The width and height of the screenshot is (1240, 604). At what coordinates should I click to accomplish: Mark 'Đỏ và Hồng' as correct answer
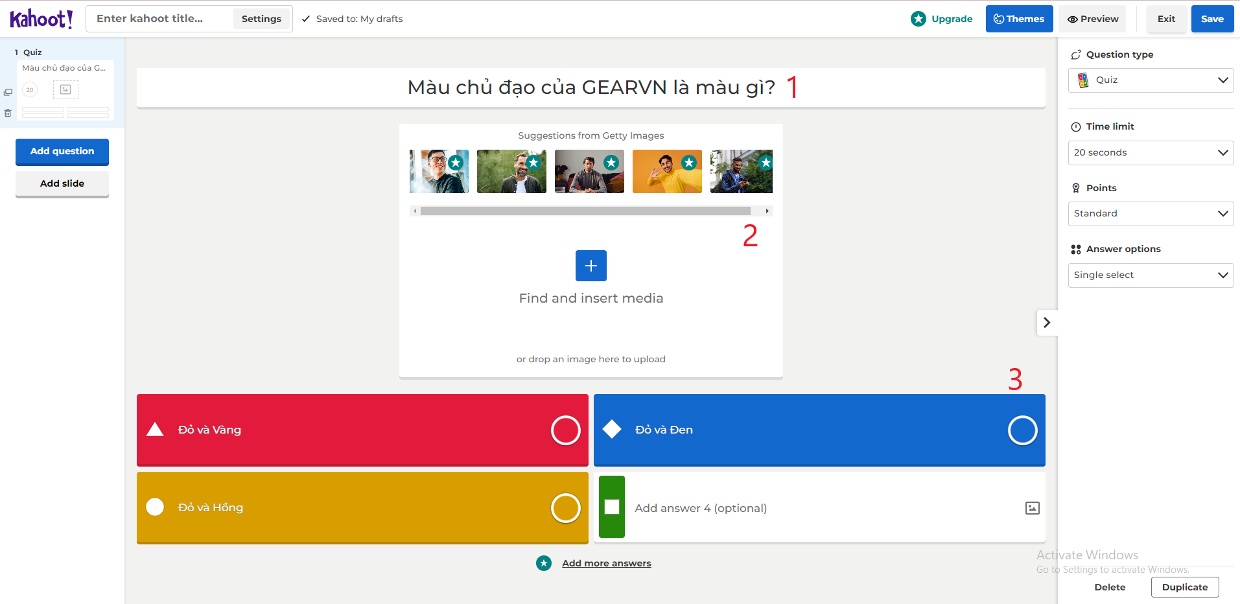566,508
